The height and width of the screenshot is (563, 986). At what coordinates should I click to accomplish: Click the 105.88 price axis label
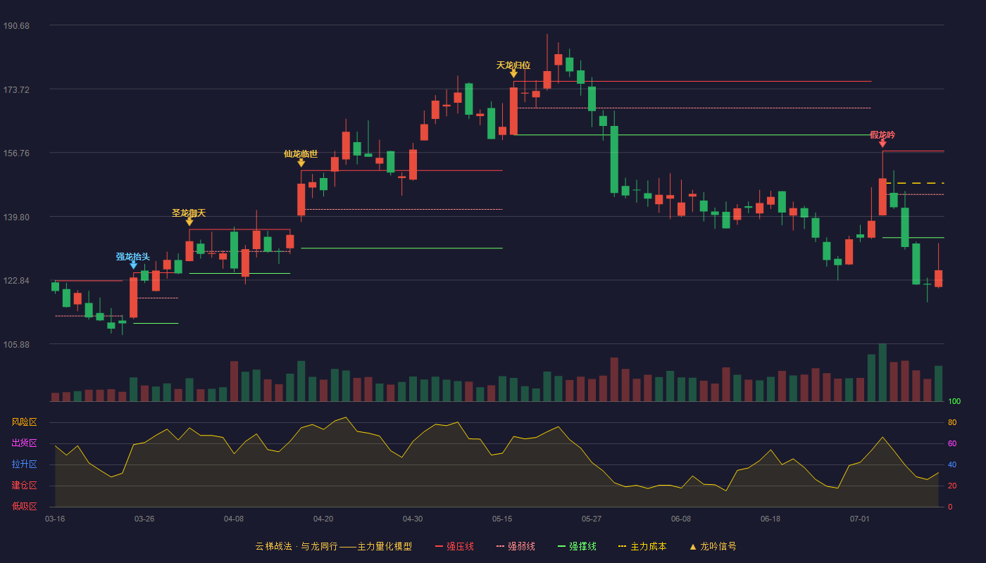click(x=16, y=344)
